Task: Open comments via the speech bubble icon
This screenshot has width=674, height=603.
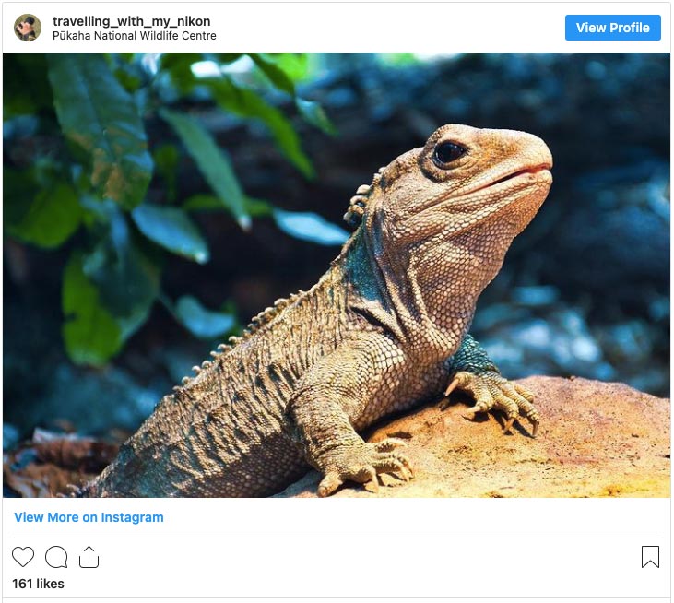Action: click(56, 557)
